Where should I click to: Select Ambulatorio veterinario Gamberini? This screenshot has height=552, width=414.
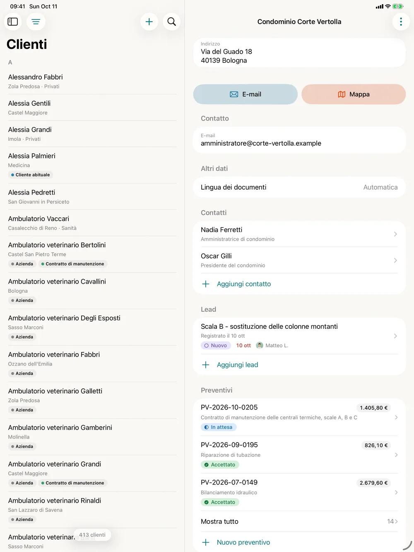point(92,436)
